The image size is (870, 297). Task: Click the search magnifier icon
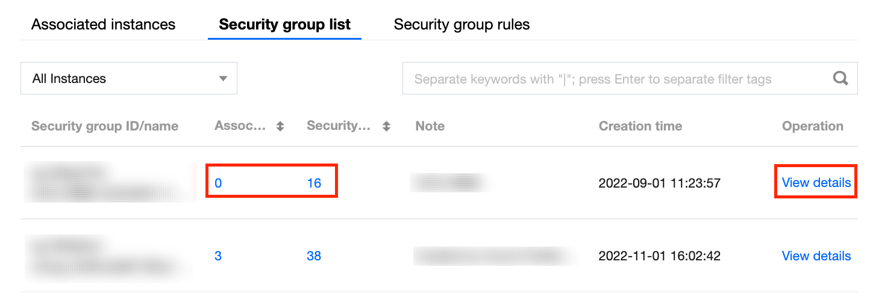[x=840, y=78]
